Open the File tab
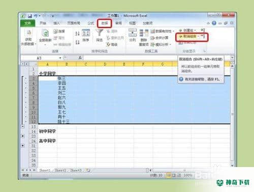Viewport: 254px width, 192px height. 28,23
